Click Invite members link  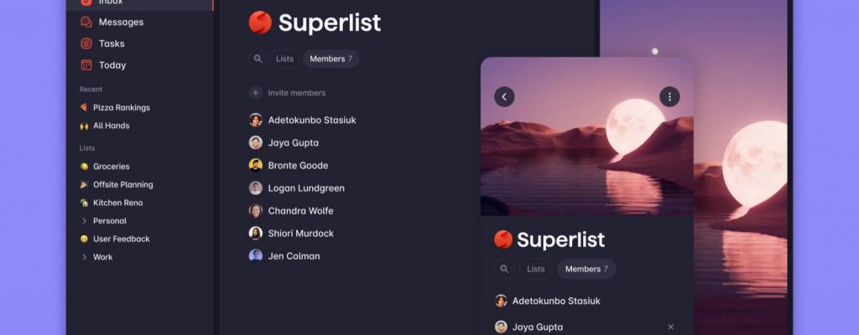coord(297,93)
